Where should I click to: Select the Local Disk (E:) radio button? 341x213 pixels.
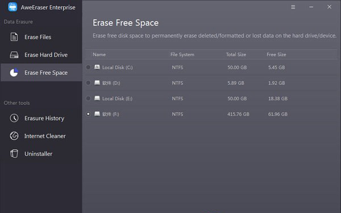tap(88, 99)
